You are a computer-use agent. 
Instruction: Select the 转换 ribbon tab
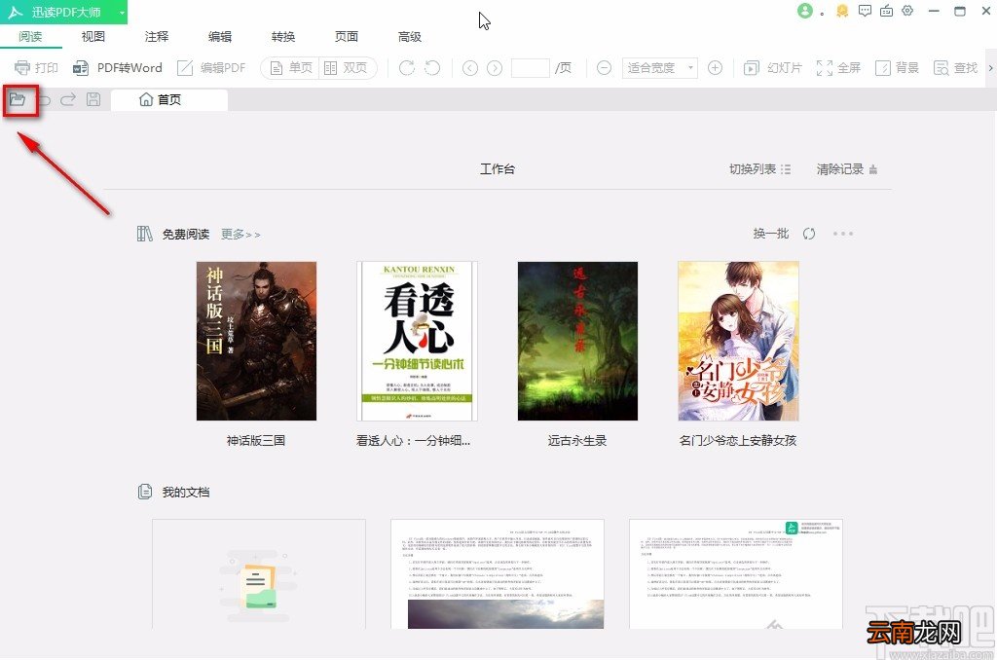pyautogui.click(x=283, y=36)
